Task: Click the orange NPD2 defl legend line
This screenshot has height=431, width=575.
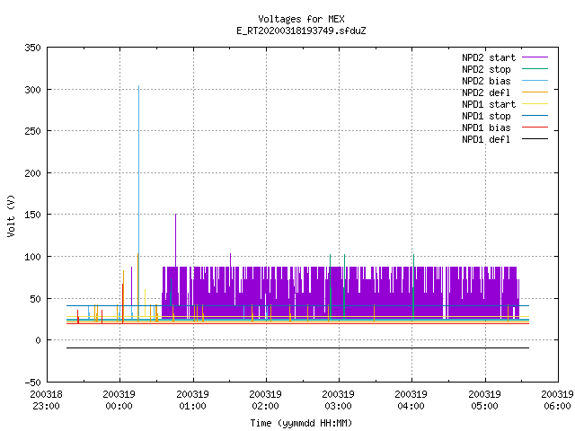Action: (535, 92)
